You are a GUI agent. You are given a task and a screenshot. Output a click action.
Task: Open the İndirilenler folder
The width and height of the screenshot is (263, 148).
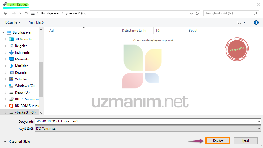23,52
